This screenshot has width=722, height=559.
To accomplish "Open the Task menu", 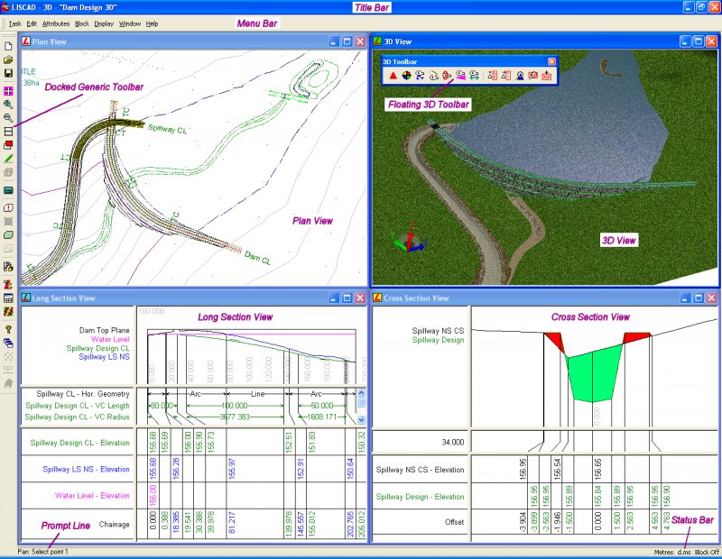I will [x=15, y=23].
